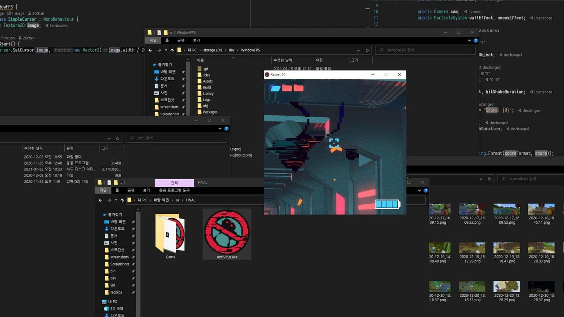This screenshot has height=317, width=564.
Task: Select the 314KB 응용 프로그램 row in arch
Action: click(x=73, y=163)
